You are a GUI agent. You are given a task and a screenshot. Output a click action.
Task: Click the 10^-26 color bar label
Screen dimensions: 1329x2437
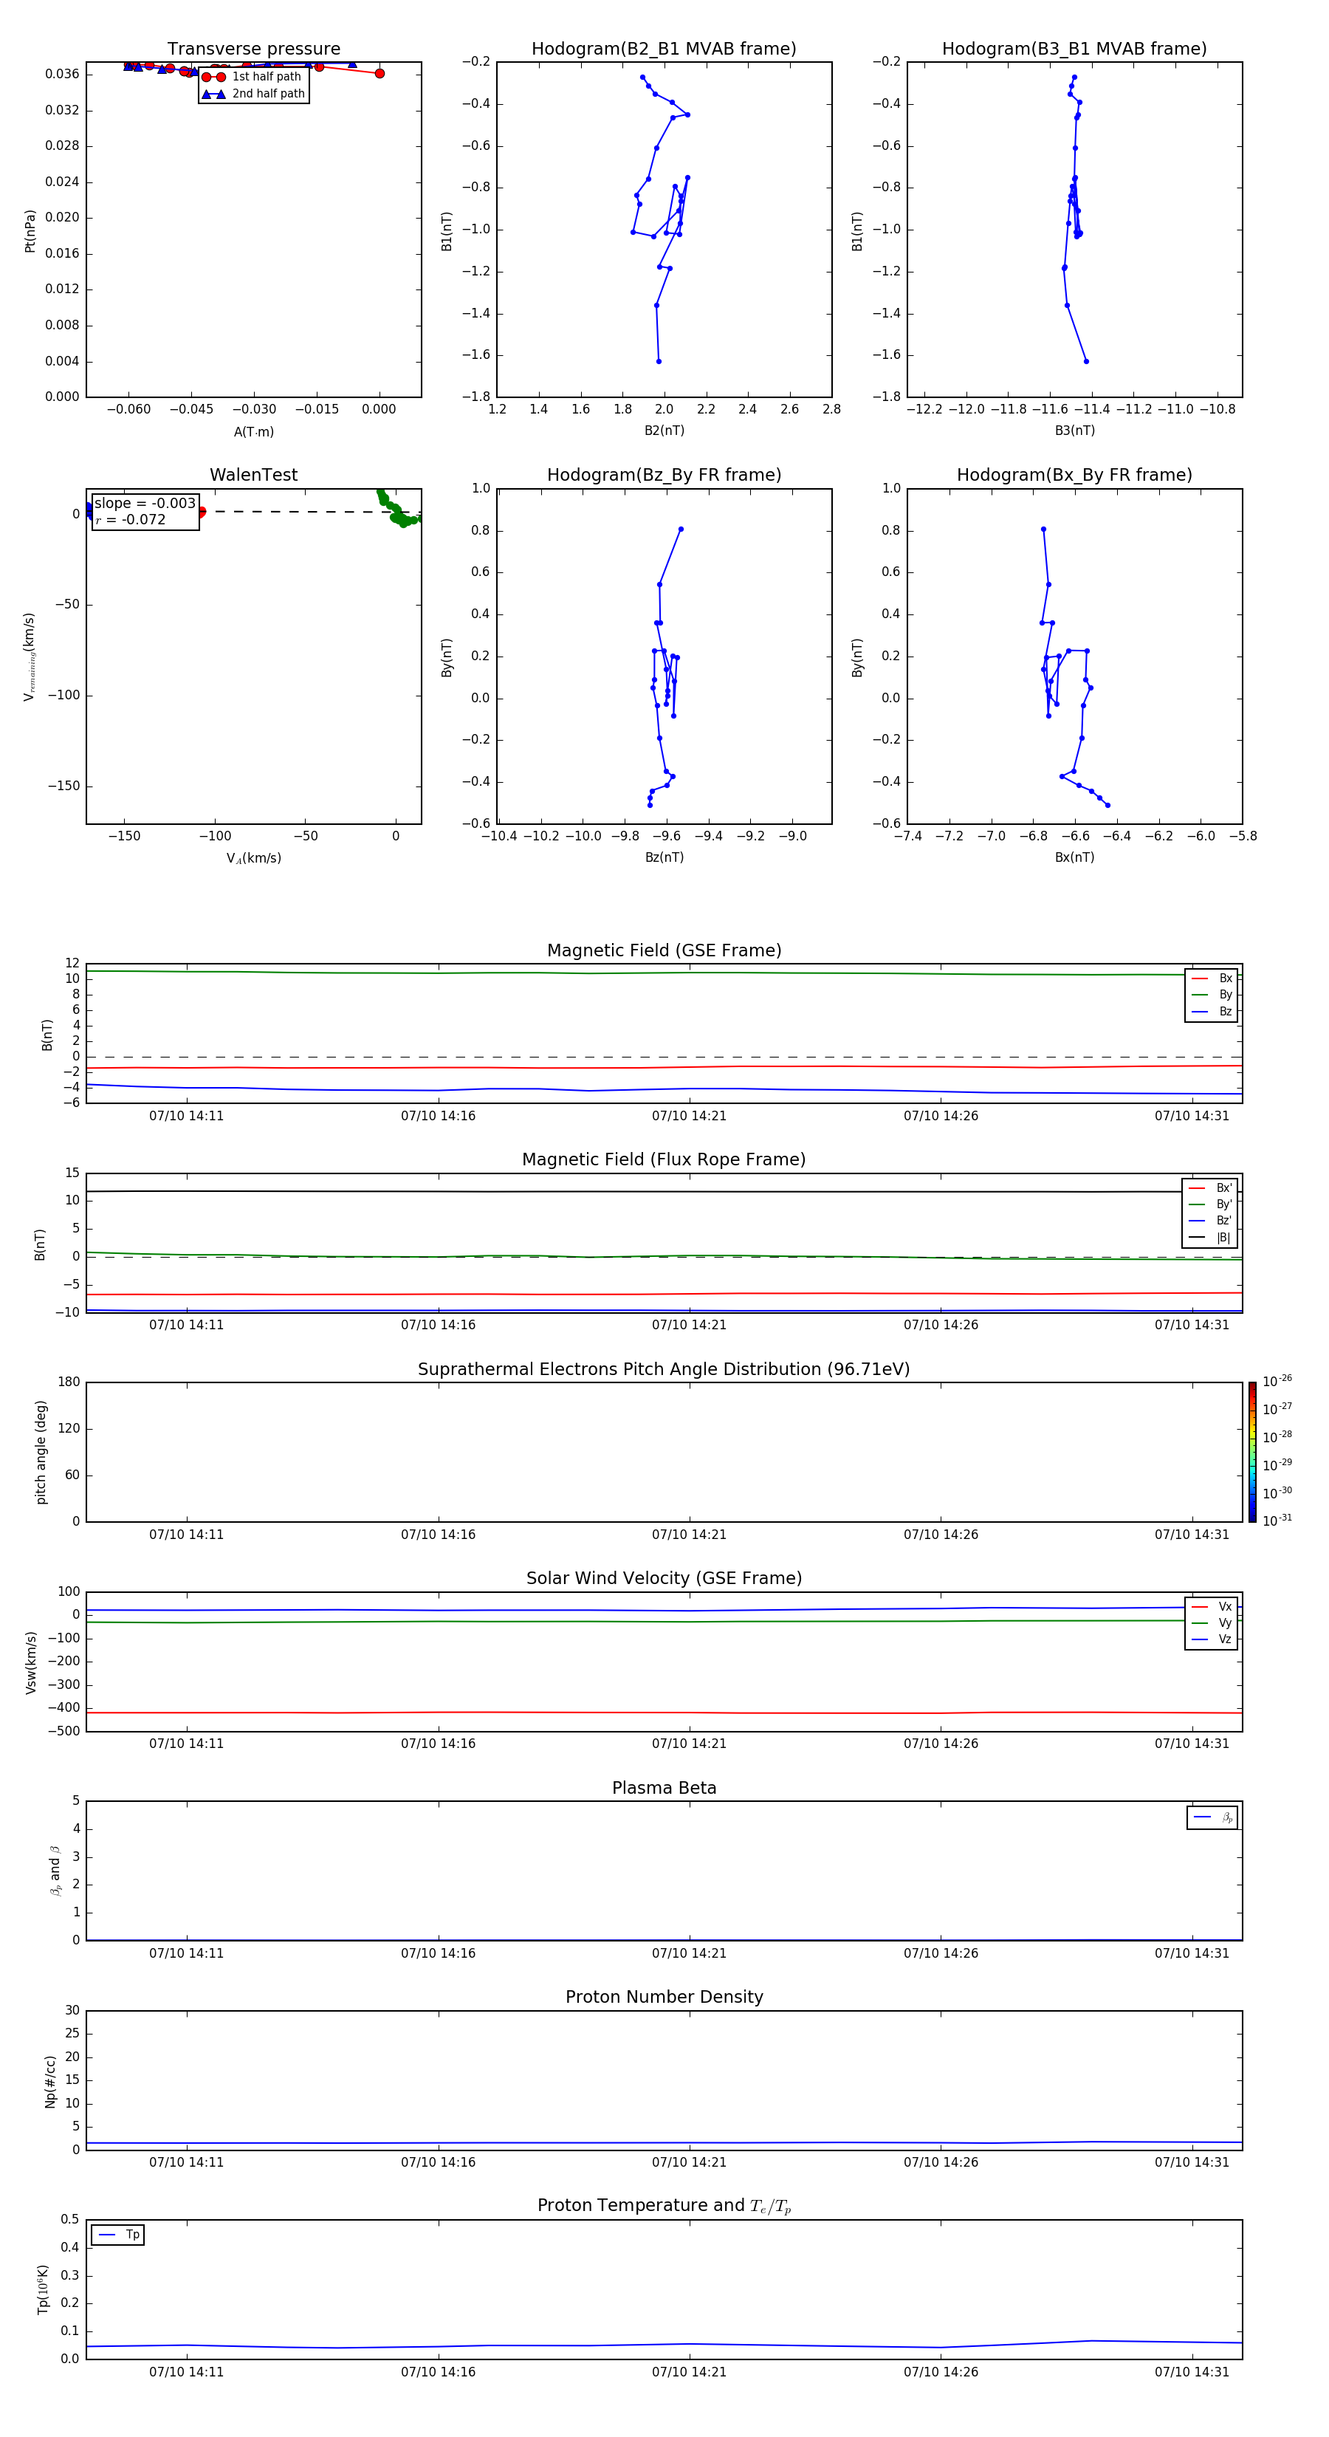[x=1277, y=1381]
